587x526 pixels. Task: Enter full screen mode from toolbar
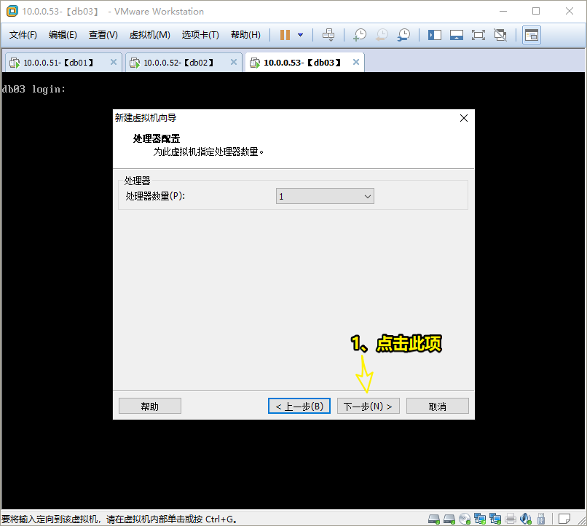click(478, 35)
